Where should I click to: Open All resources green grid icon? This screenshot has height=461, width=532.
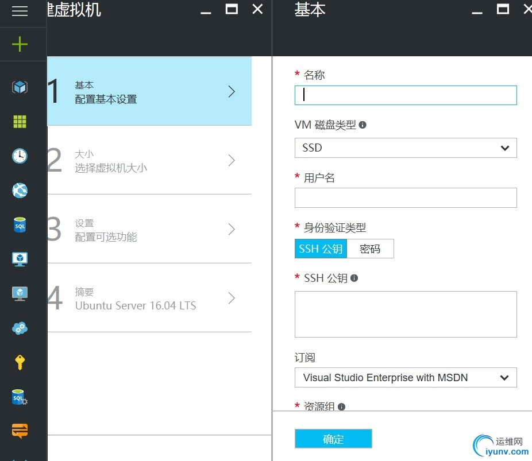(x=20, y=121)
